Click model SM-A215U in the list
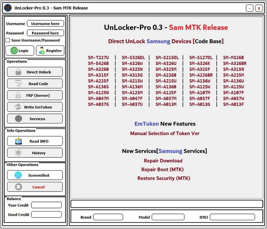This screenshot has width=267, height=229. pyautogui.click(x=166, y=81)
